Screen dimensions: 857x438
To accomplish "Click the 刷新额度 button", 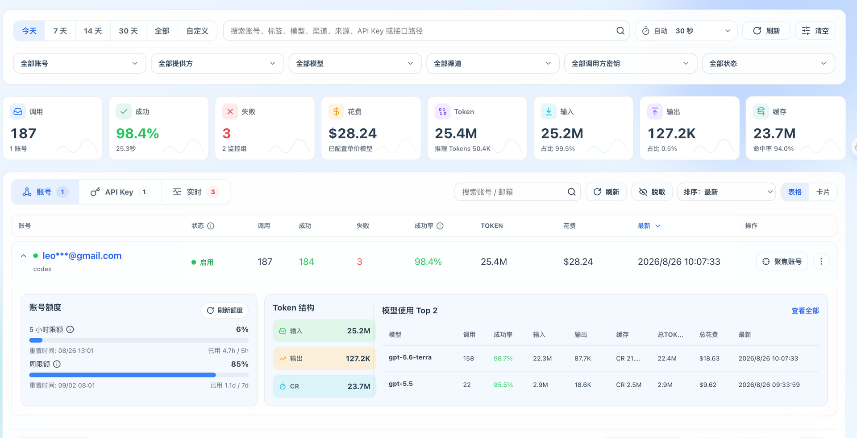I will pyautogui.click(x=225, y=310).
